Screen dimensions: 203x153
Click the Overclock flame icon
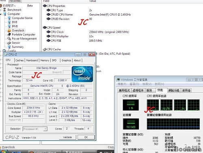[x=9, y=30]
